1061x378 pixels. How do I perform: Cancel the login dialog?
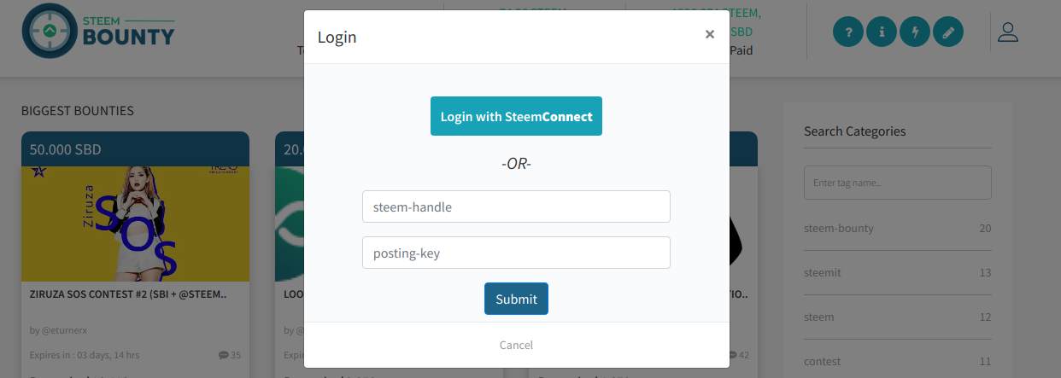click(516, 345)
